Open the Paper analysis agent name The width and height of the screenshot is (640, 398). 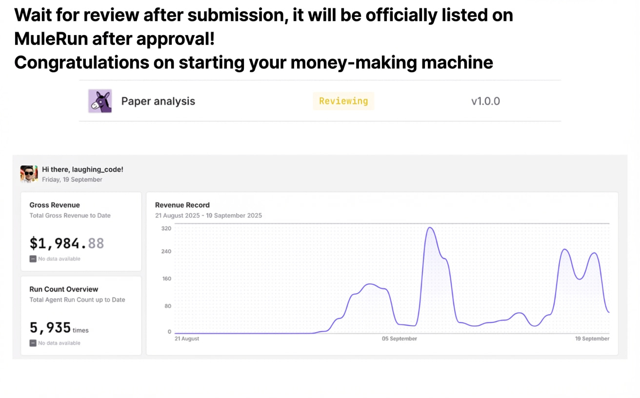click(x=158, y=101)
